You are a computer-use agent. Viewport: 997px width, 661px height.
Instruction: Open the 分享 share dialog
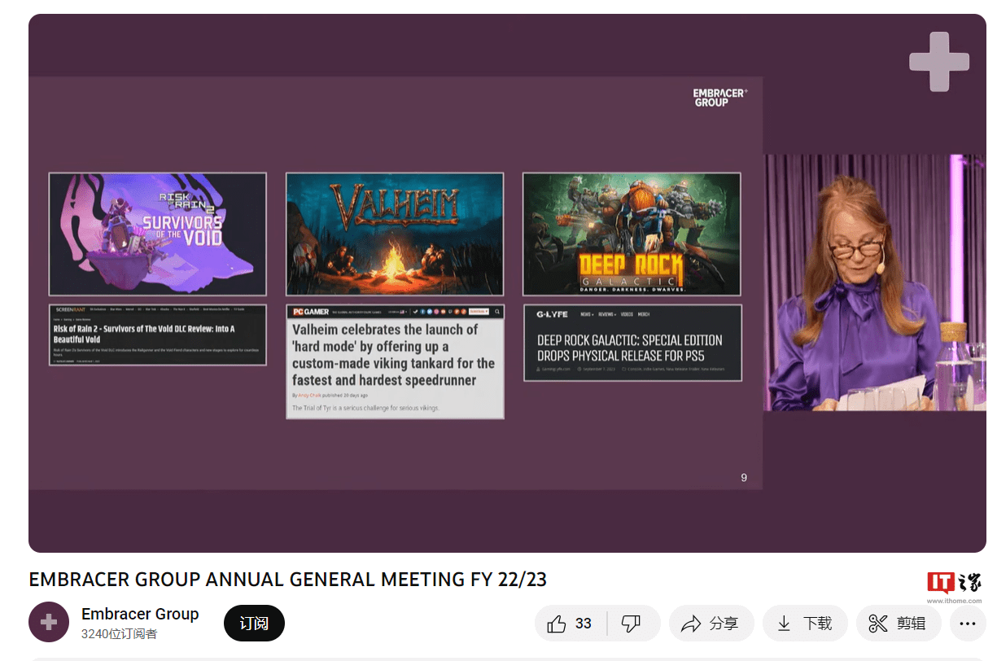click(x=711, y=624)
